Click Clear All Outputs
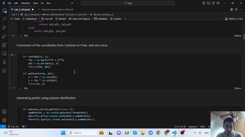Screen dimensions: 245x137 coord(79,19)
